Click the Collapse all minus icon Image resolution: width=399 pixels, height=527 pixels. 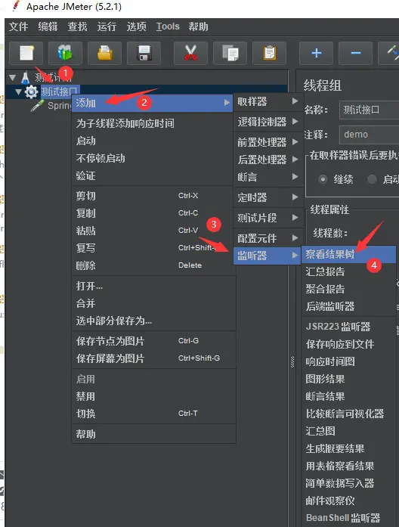355,53
